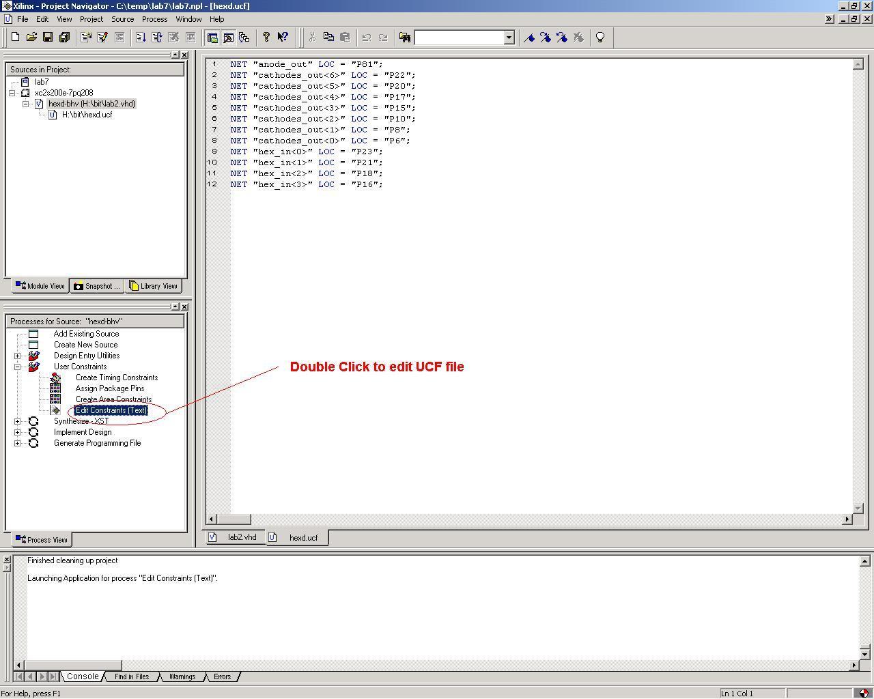Click the Edit Constraints (Text) diamond icon
Screen dimensions: 874x699
(55, 410)
